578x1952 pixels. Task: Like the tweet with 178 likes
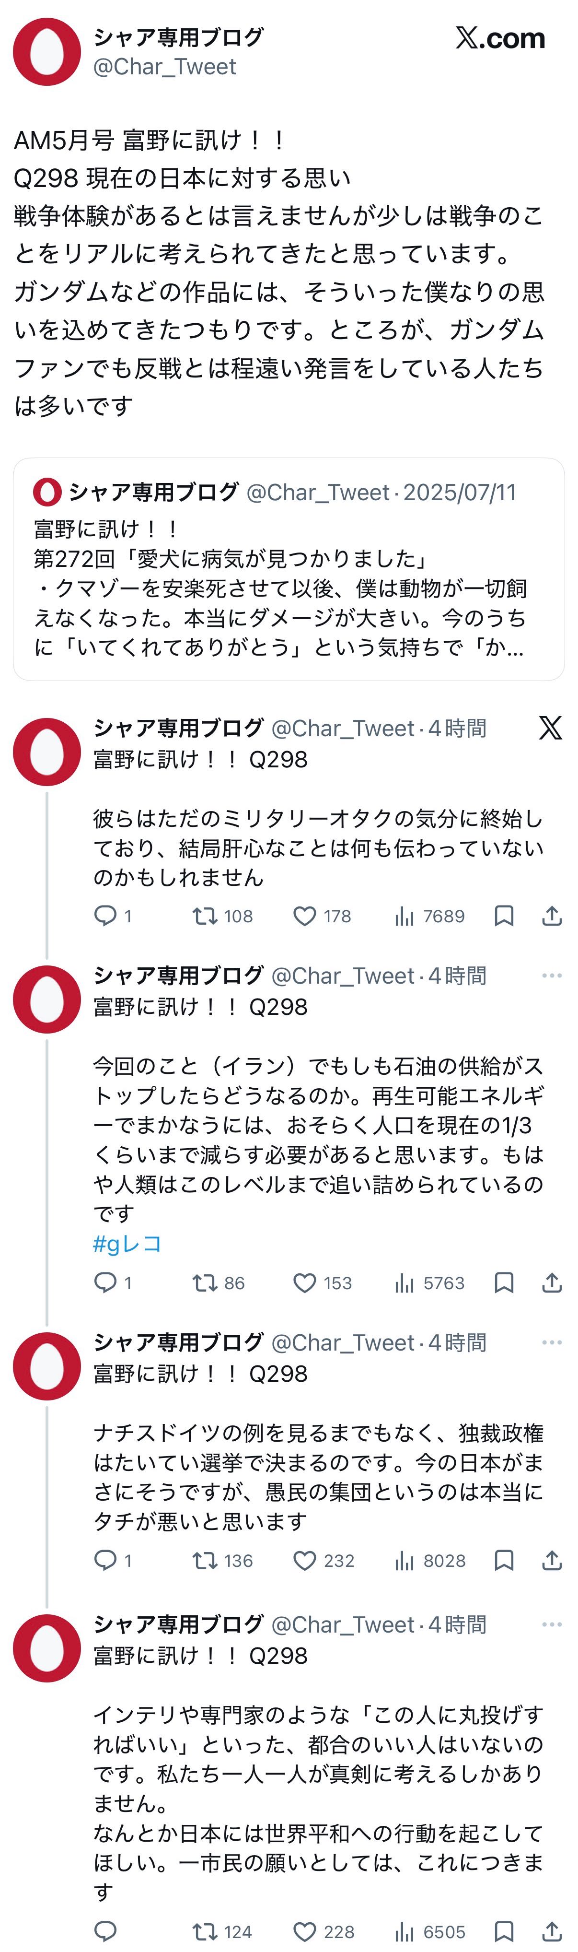304,916
